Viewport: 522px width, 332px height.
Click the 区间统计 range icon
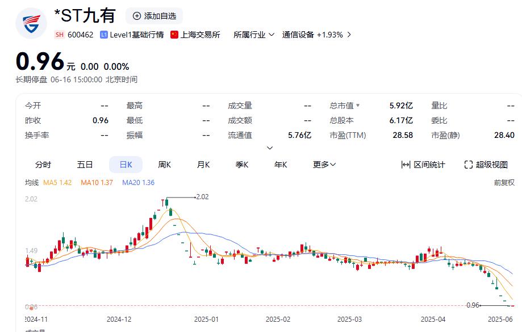(406, 165)
